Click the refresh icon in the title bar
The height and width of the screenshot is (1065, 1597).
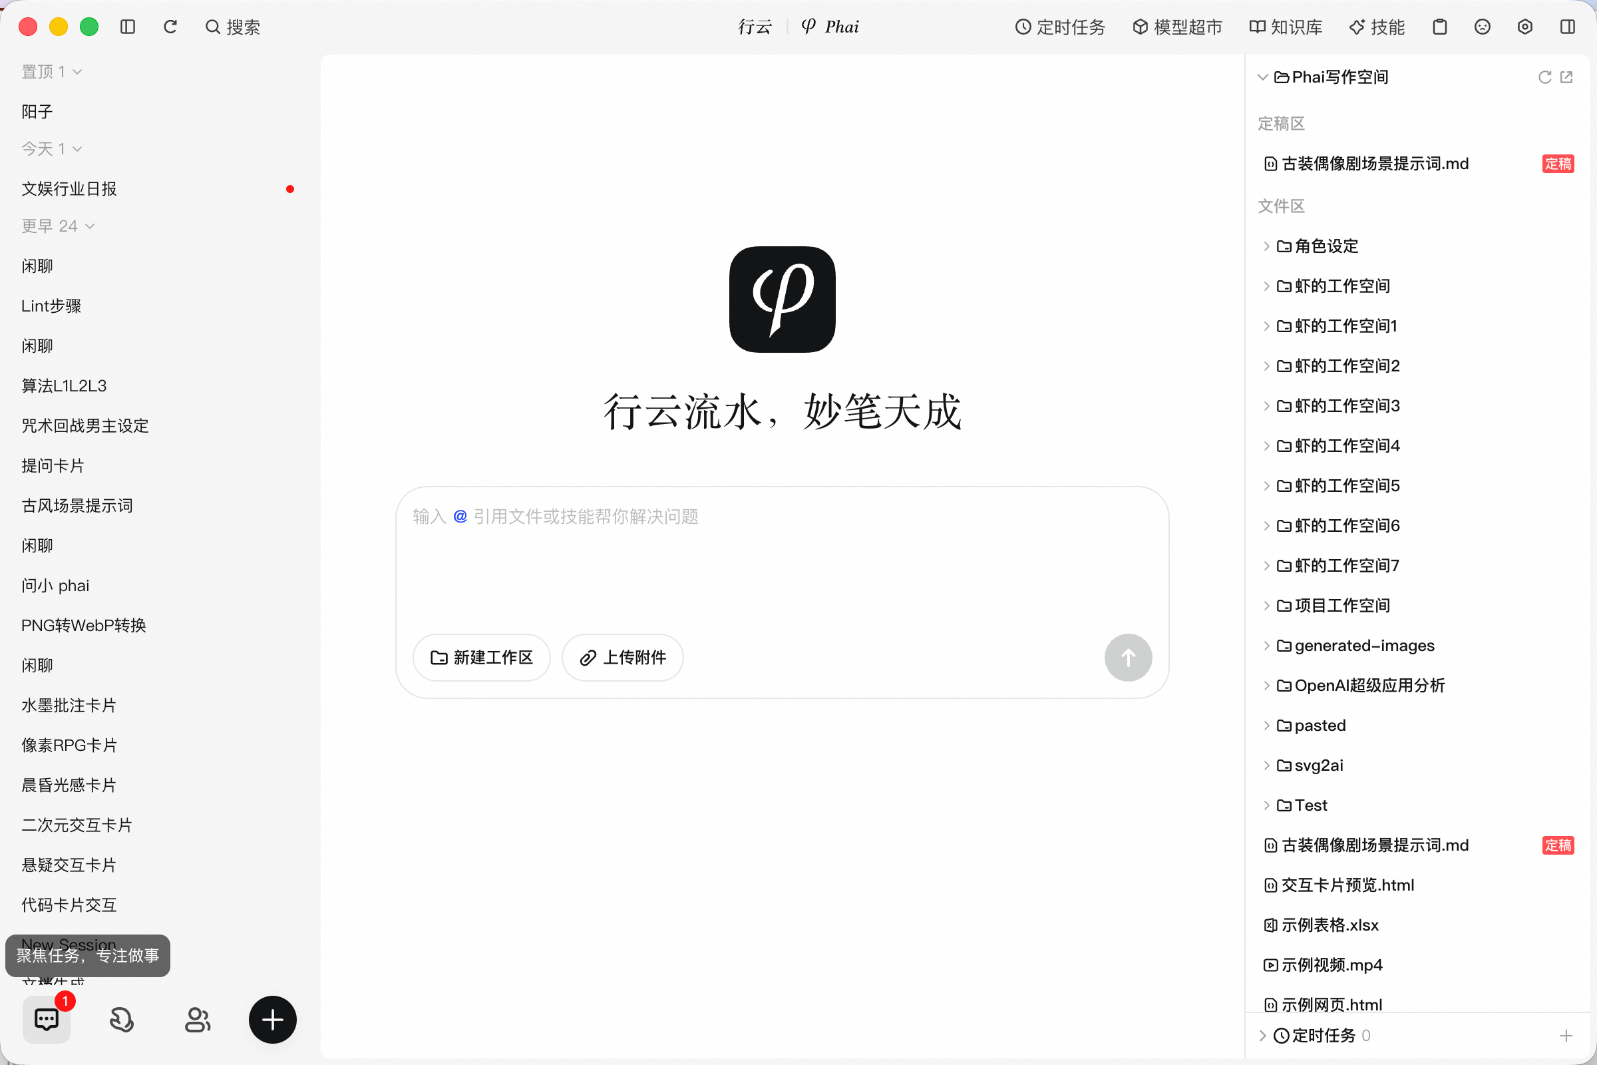tap(170, 27)
